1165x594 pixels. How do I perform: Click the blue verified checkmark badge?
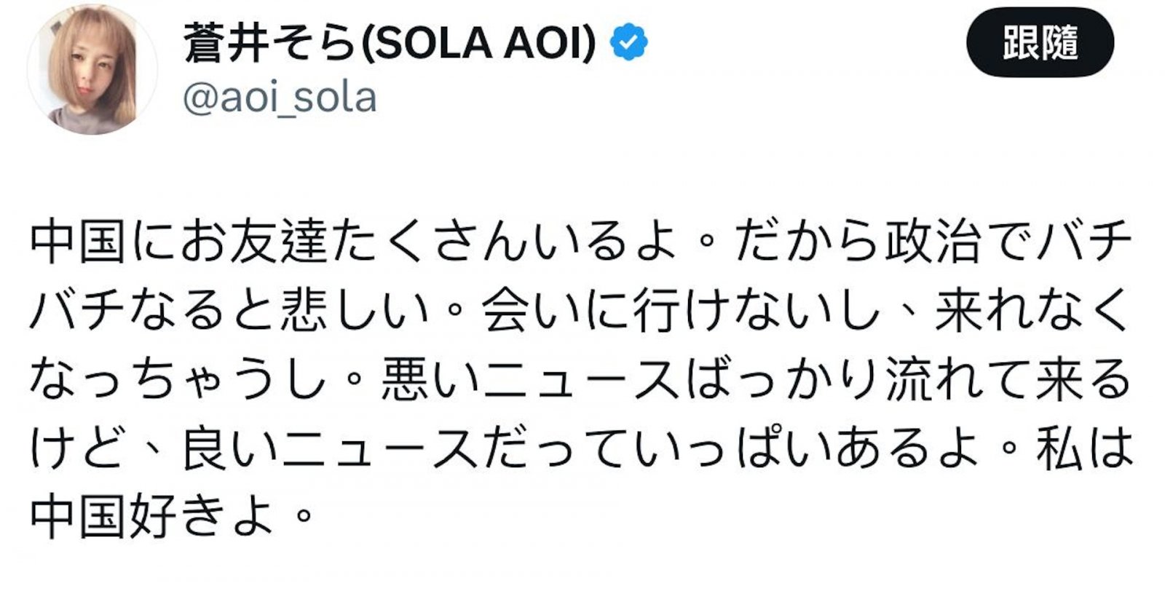click(628, 43)
